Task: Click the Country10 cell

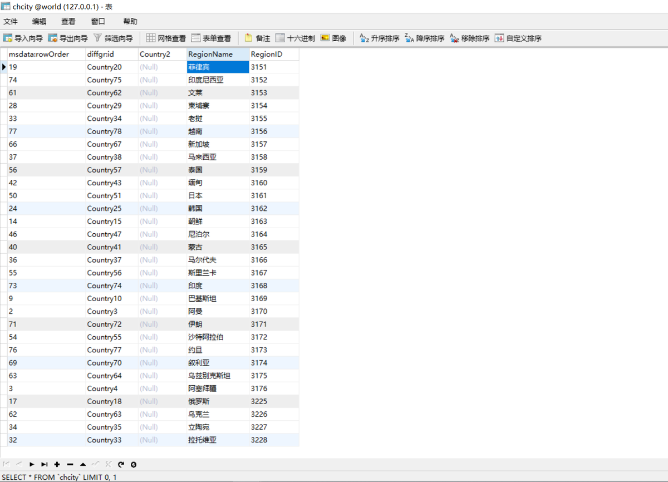Action: (x=112, y=298)
